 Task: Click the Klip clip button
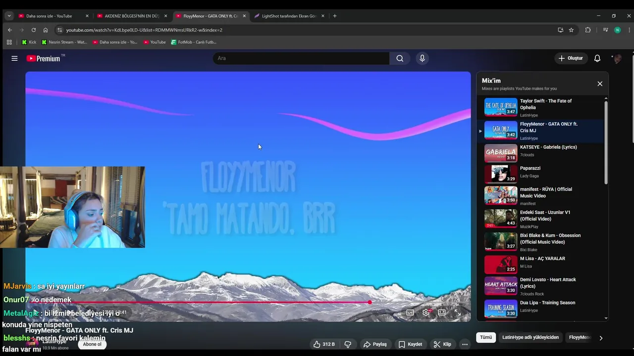pyautogui.click(x=442, y=344)
